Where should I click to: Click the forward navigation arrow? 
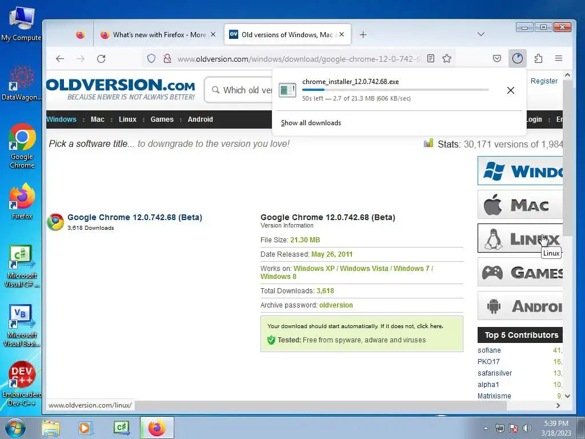click(81, 59)
